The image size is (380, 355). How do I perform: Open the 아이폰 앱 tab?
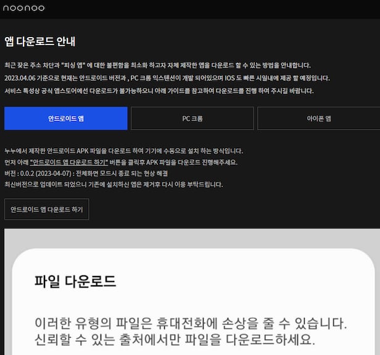319,118
